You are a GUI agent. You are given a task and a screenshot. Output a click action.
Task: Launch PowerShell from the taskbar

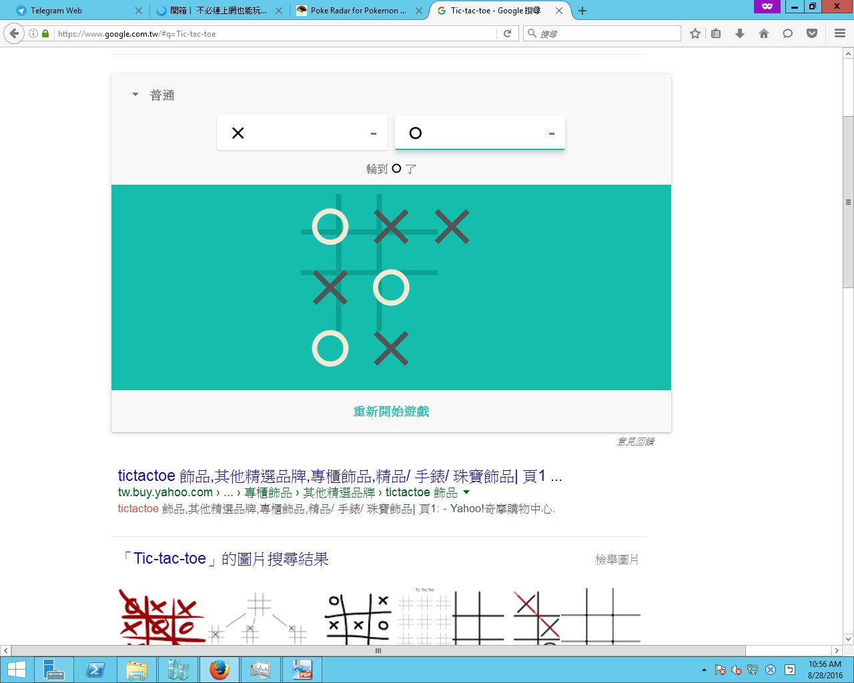pyautogui.click(x=95, y=670)
